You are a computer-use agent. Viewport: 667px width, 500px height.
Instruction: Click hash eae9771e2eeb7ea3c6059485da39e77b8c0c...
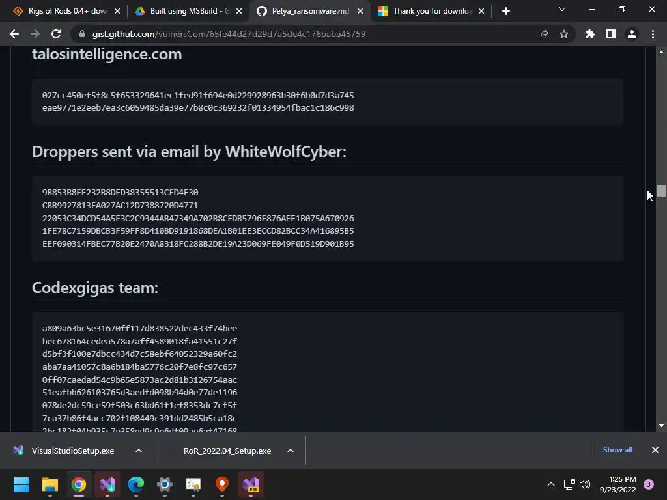tap(198, 107)
